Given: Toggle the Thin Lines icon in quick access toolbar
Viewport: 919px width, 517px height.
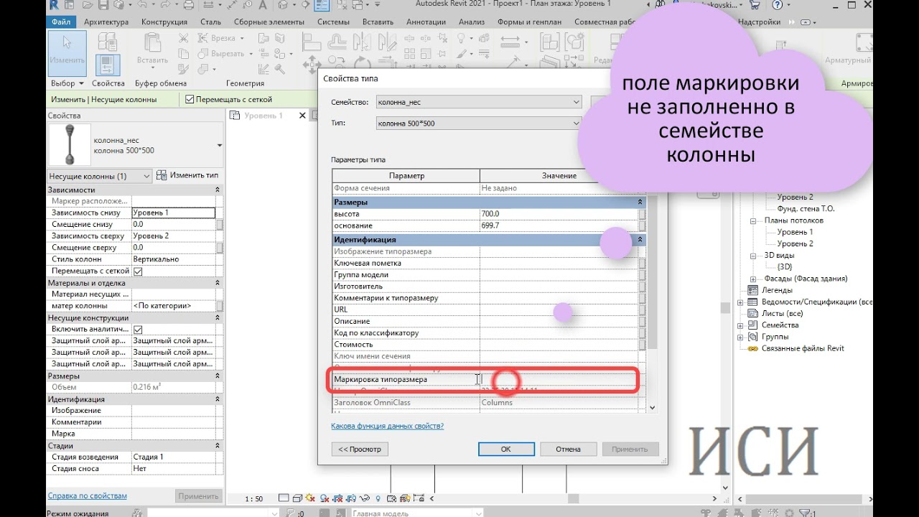Looking at the screenshot, I should click(322, 5).
